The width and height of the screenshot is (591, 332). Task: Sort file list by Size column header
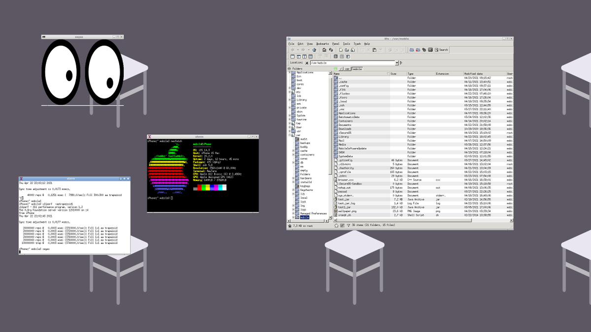point(398,74)
